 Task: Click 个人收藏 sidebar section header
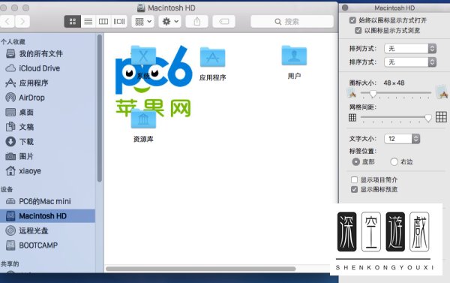(x=13, y=41)
